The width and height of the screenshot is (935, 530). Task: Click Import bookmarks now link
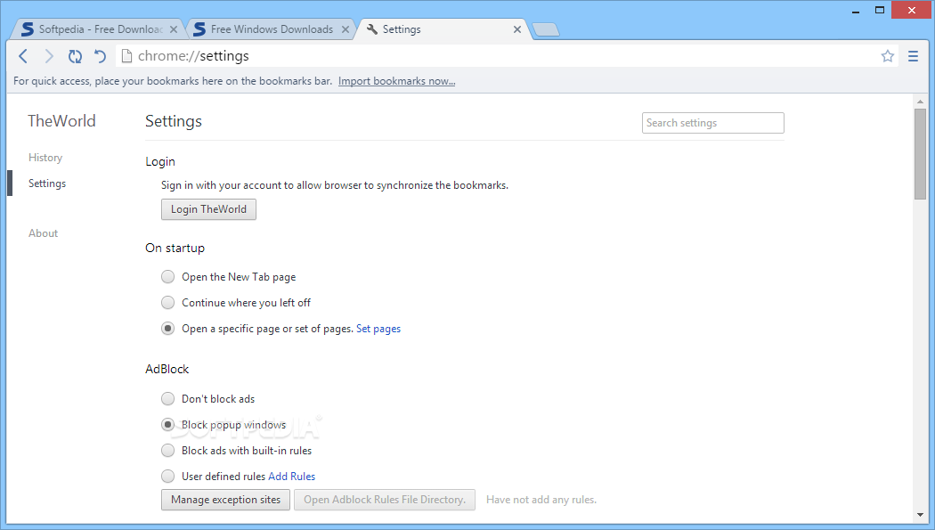point(396,81)
